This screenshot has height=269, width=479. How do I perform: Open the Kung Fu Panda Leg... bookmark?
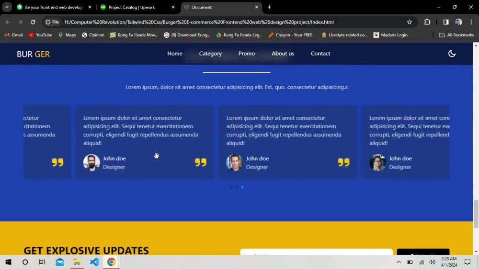point(239,35)
